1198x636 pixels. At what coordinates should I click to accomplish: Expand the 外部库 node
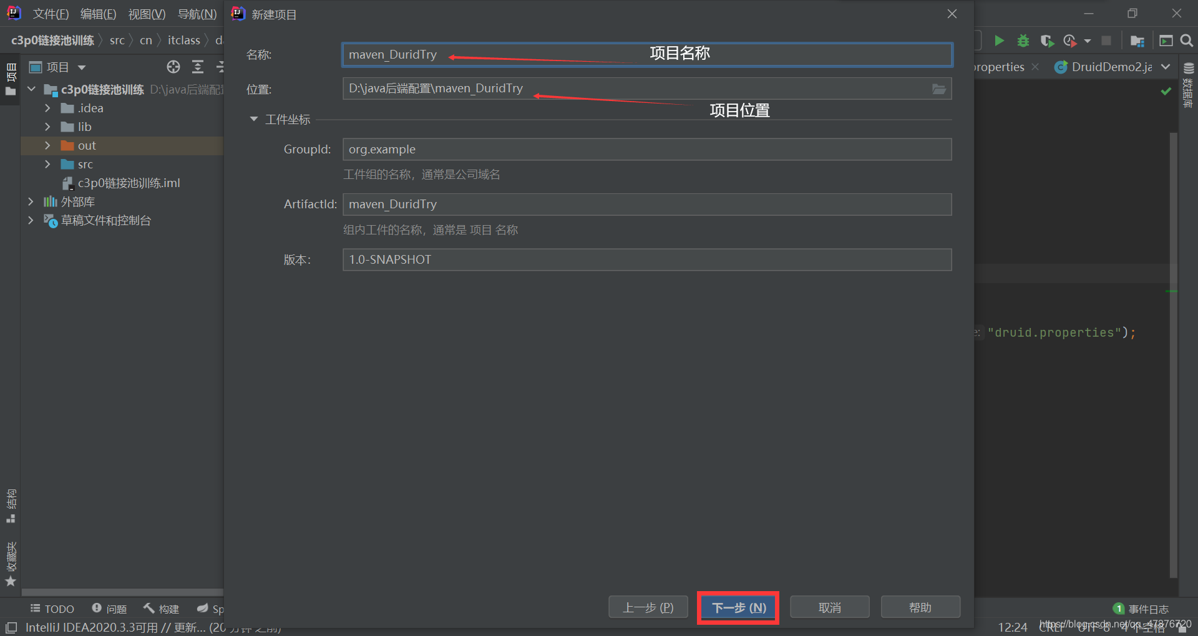[x=31, y=201]
